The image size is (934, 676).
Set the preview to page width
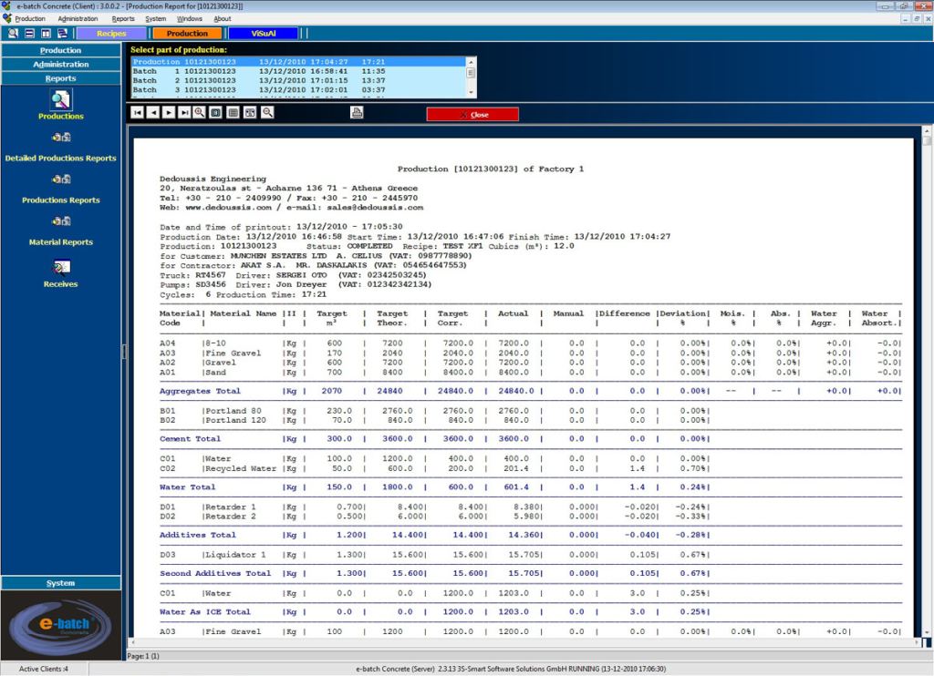click(233, 112)
